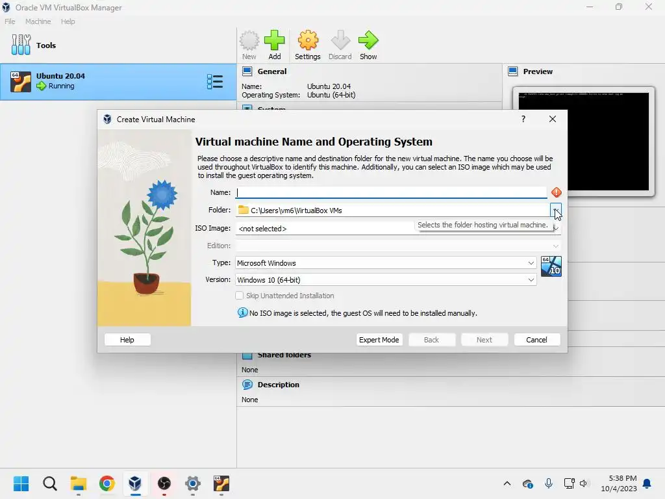Expand the Type dropdown
The width and height of the screenshot is (665, 499).
tap(531, 263)
